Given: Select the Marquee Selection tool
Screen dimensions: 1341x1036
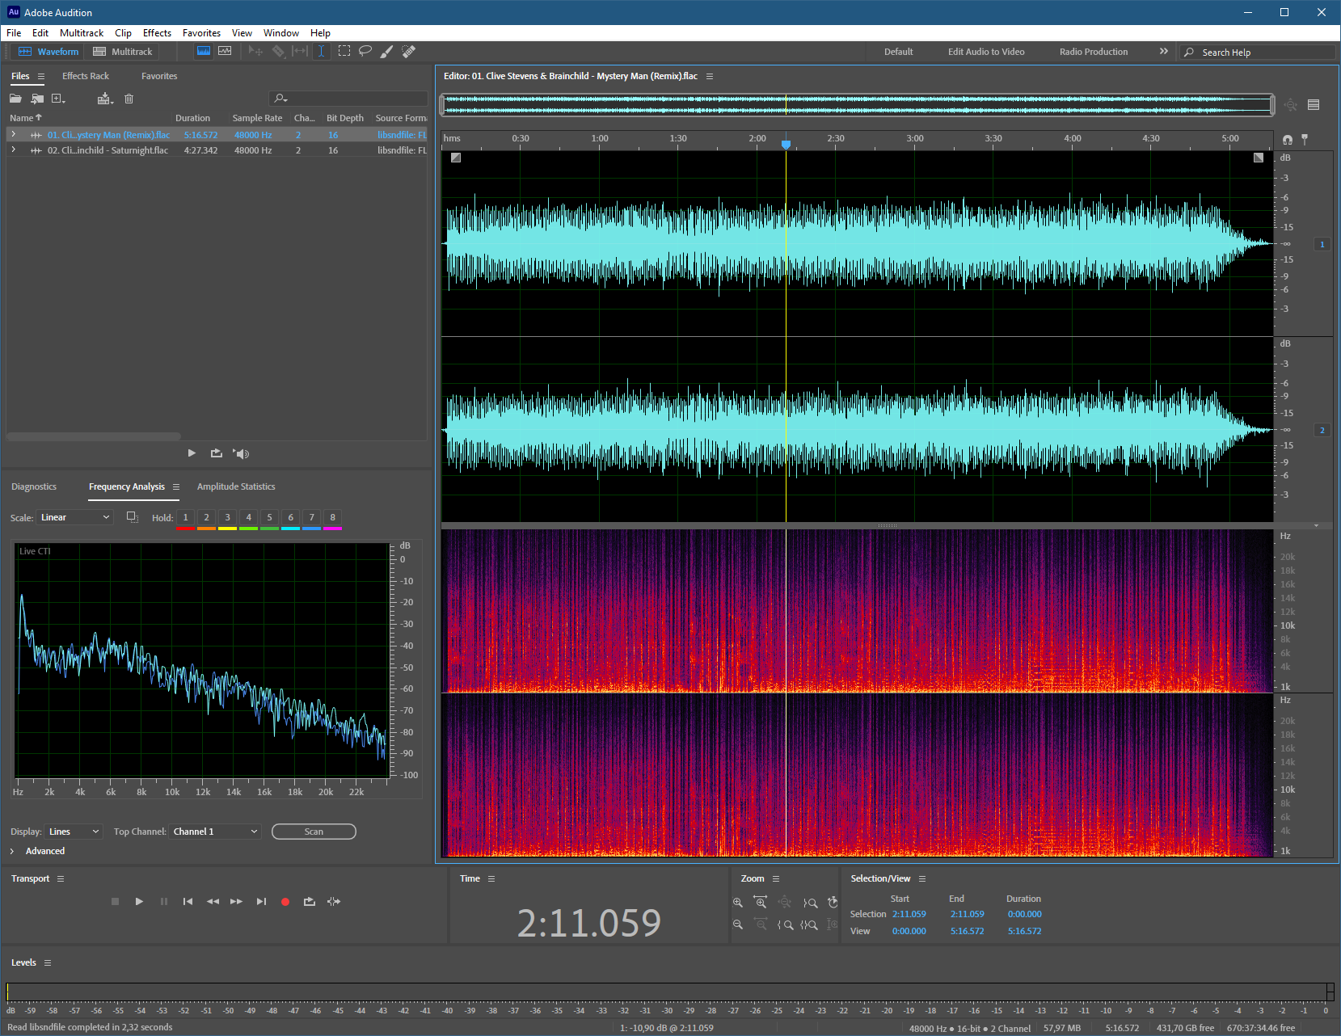Looking at the screenshot, I should pyautogui.click(x=344, y=51).
